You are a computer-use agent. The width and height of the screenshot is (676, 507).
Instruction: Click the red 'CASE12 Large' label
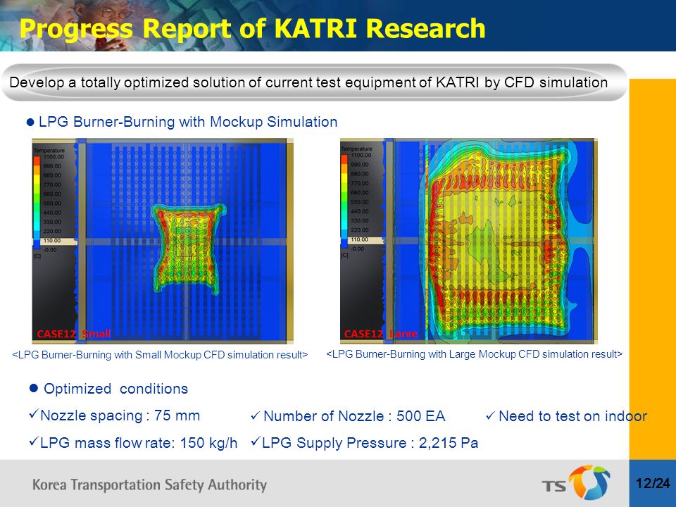[381, 334]
